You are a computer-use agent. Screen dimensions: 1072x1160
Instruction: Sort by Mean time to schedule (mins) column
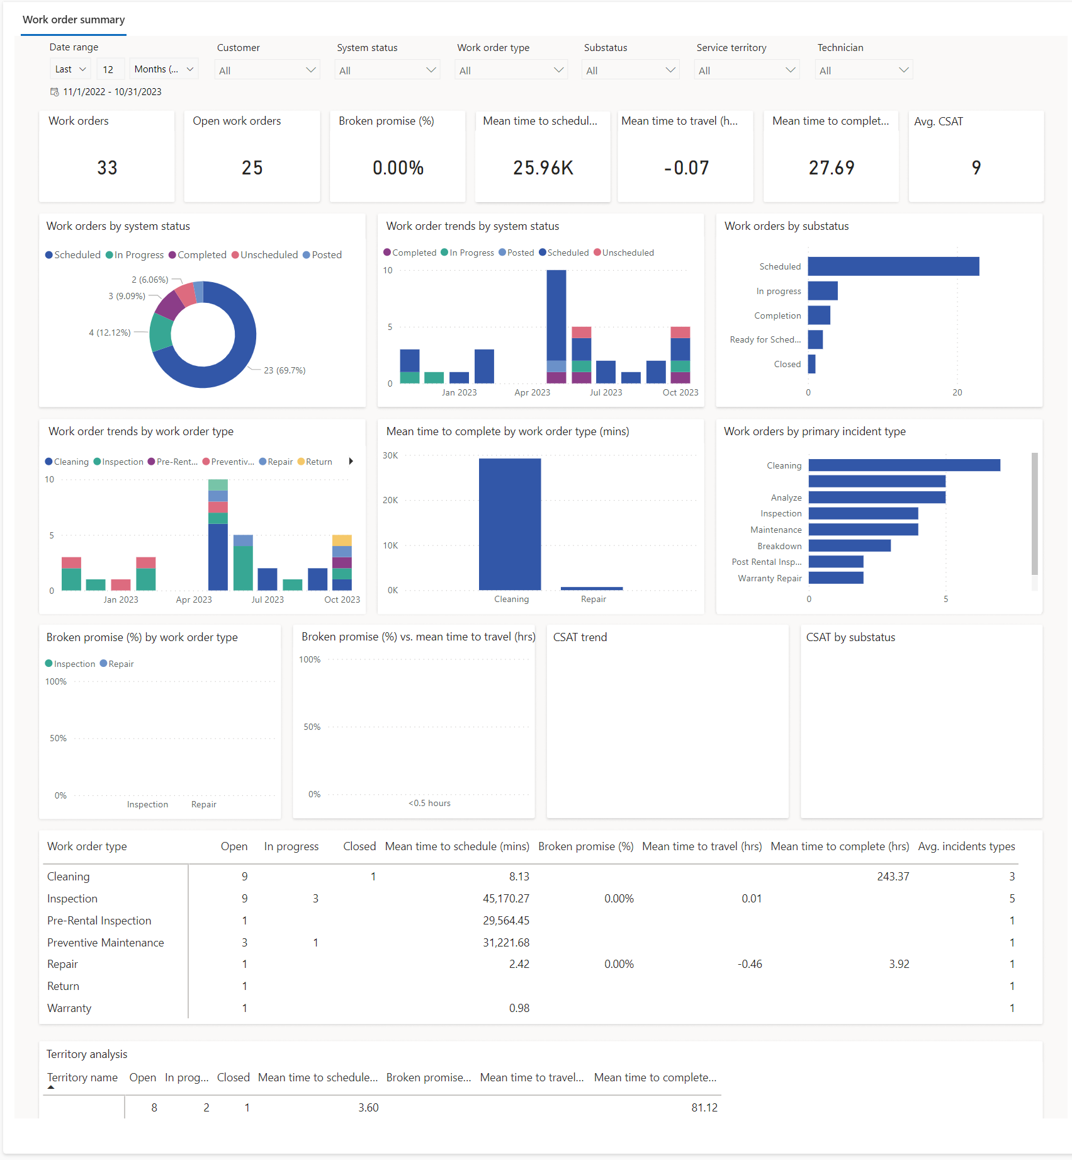[456, 846]
